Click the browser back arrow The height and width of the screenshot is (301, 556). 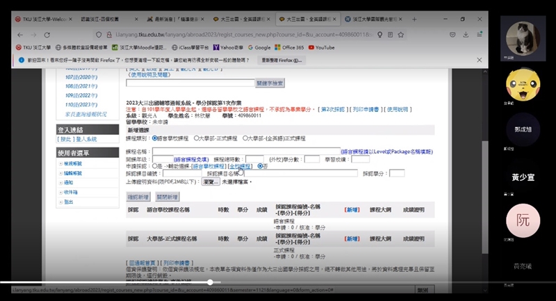click(19, 32)
